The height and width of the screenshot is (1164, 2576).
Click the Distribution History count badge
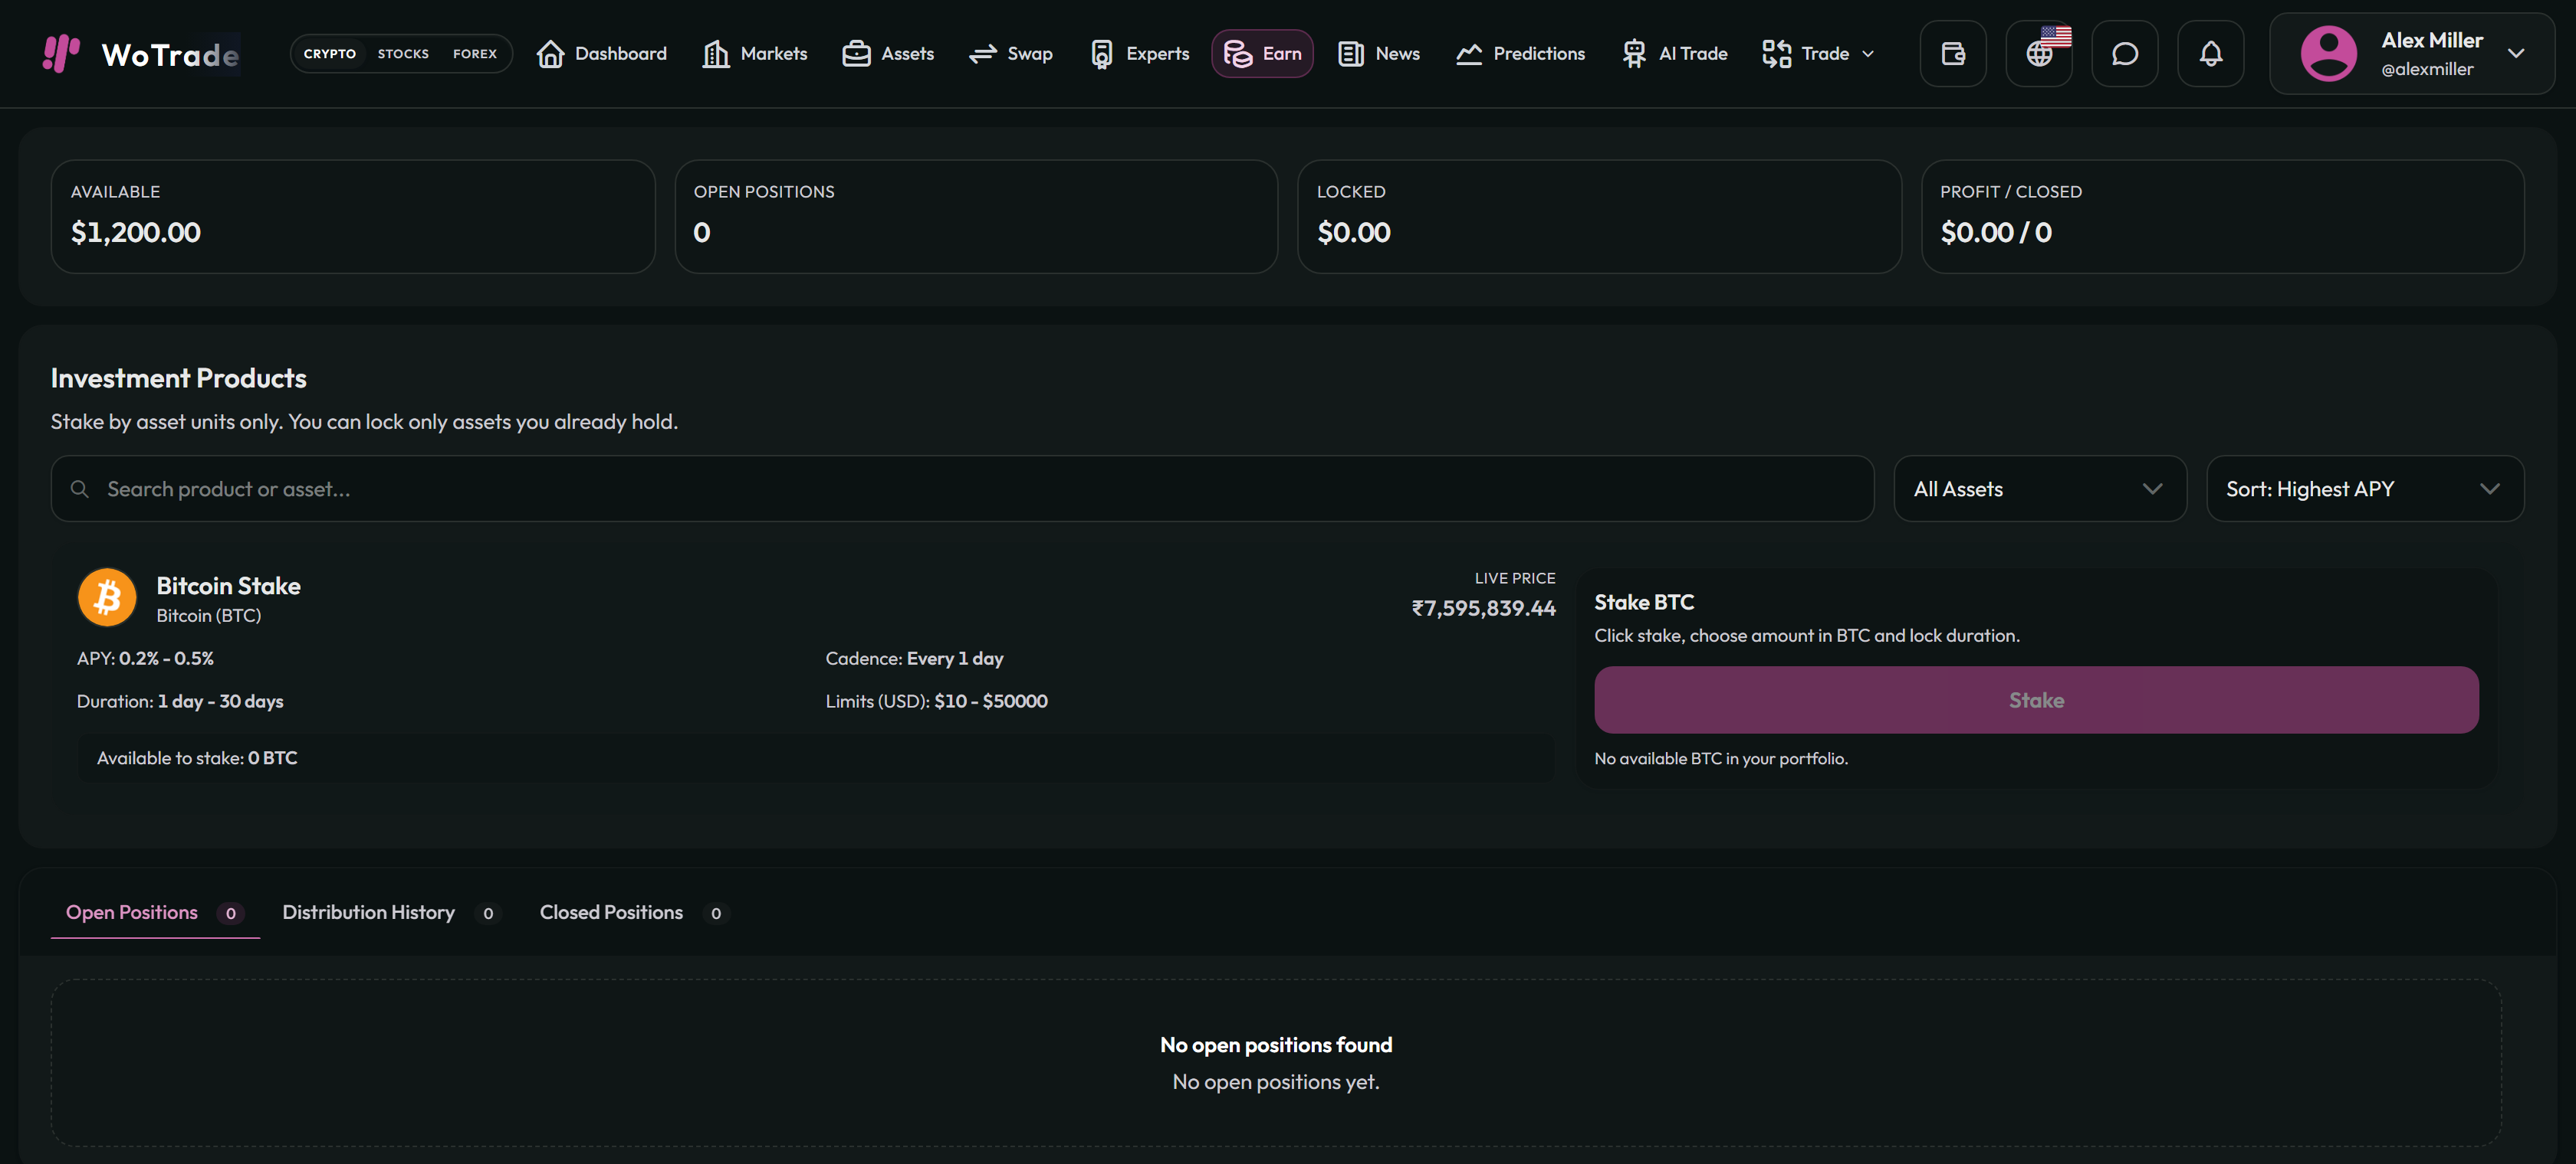487,914
